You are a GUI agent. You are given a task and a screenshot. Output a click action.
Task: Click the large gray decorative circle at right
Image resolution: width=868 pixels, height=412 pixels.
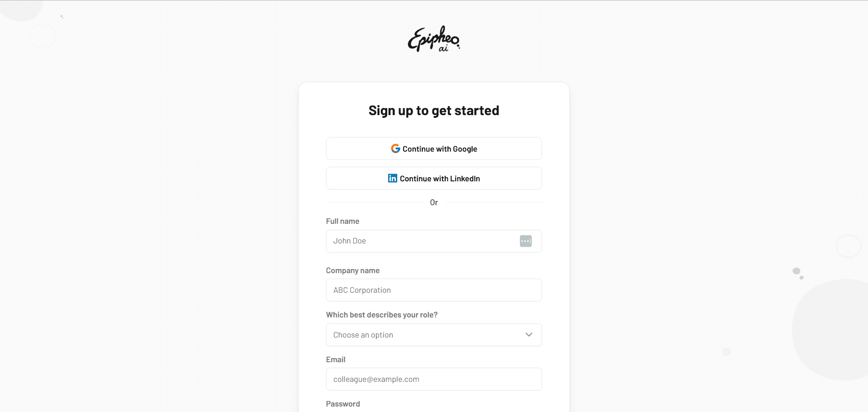(836, 329)
